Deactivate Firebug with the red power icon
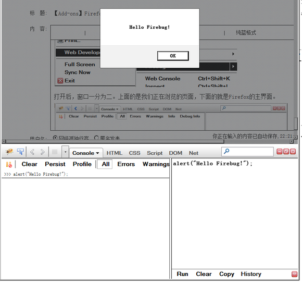 pyautogui.click(x=293, y=152)
